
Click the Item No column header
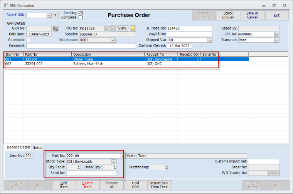coord(13,55)
